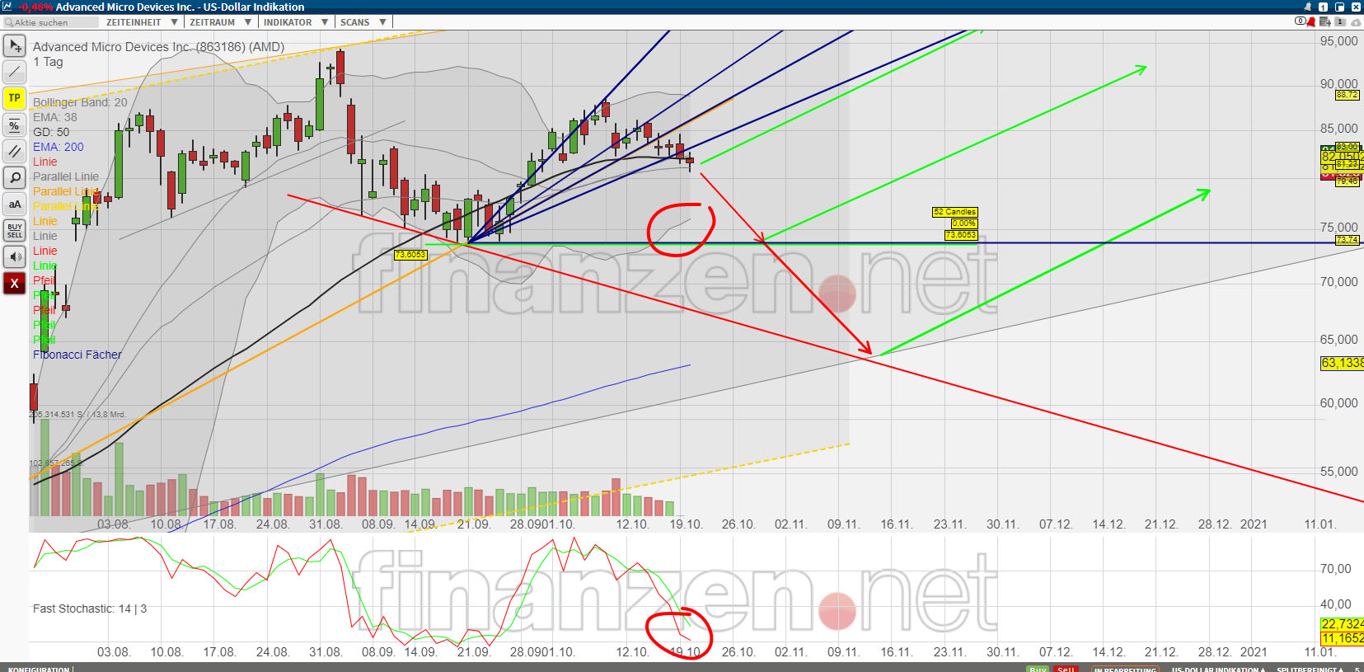Expand the ZEITEINHEIT dropdown arrow
The height and width of the screenshot is (672, 1364).
tap(174, 22)
